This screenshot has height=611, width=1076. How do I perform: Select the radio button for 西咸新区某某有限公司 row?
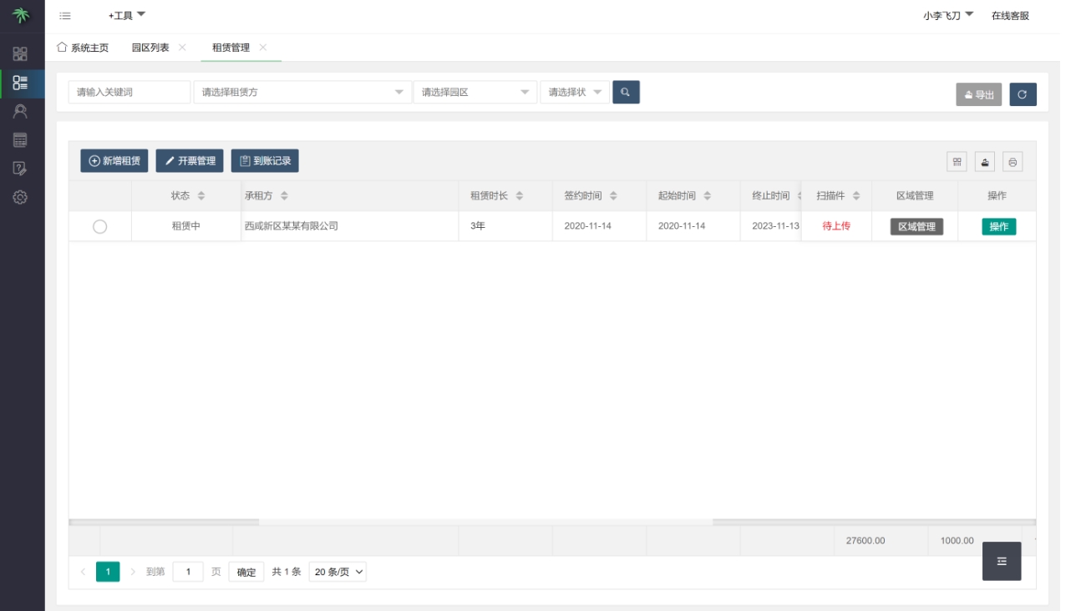(99, 226)
